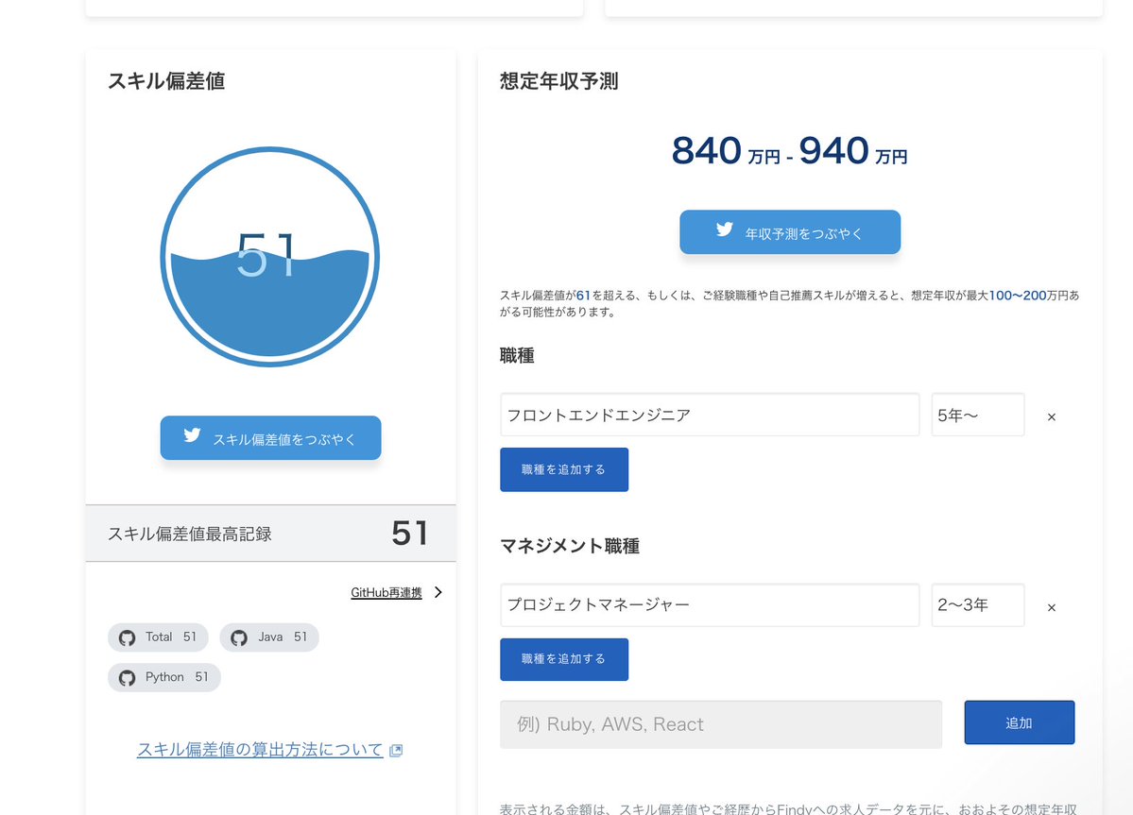Open the 2〜3年 experience dropdown
Image resolution: width=1133 pixels, height=815 pixels.
coord(977,605)
